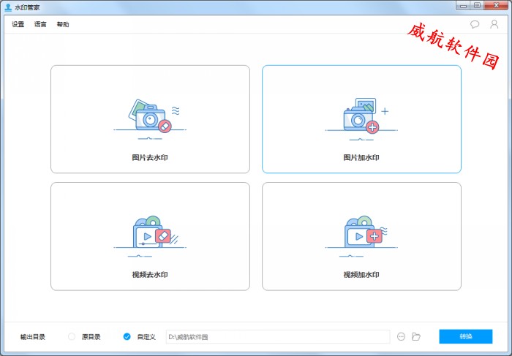Maximize the 水印管家 window
512x356 pixels.
(477, 5)
